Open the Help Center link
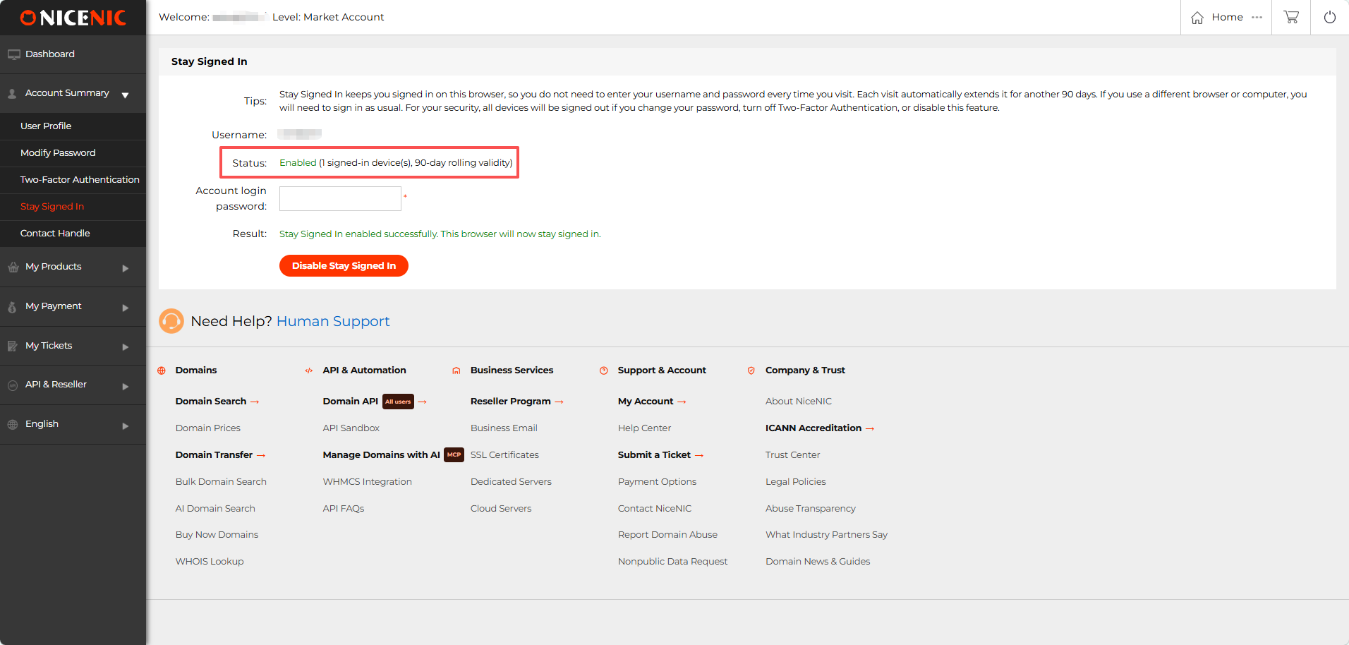 point(644,428)
